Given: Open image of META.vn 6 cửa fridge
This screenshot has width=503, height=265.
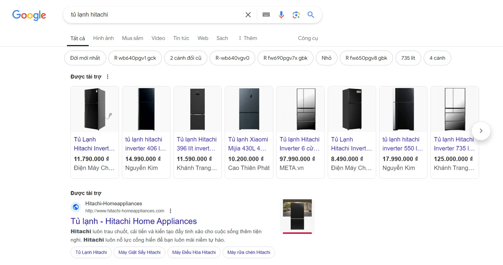Looking at the screenshot, I should (300, 109).
